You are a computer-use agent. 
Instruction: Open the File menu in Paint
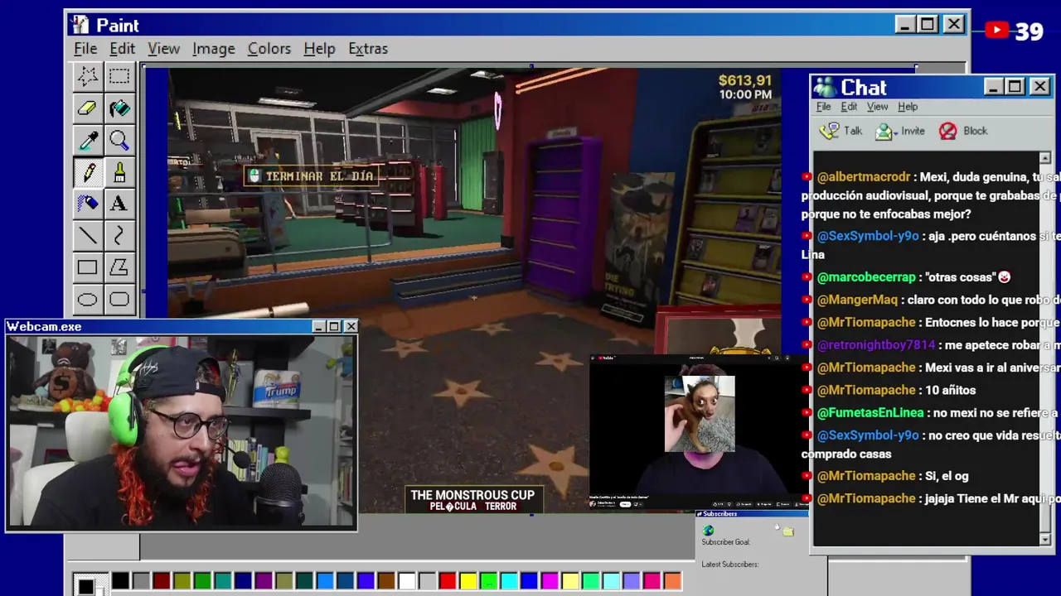click(x=85, y=49)
